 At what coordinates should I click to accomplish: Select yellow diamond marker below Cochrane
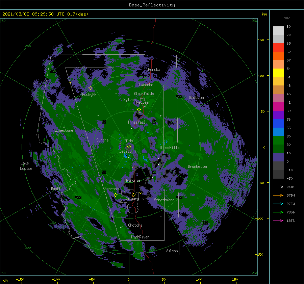(116, 195)
